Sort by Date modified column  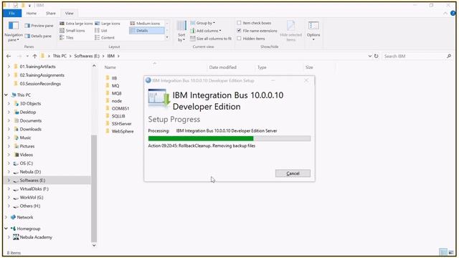(x=223, y=67)
